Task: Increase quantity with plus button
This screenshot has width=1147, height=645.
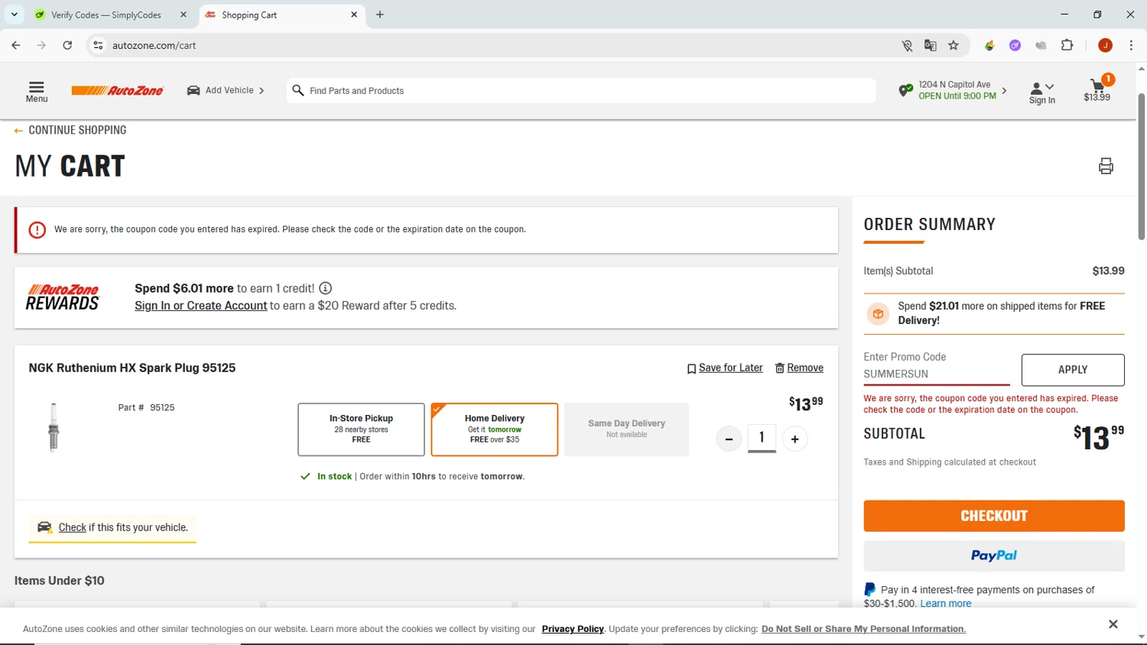Action: coord(795,439)
